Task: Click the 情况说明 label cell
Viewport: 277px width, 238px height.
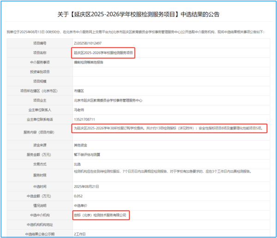Action: [40, 206]
